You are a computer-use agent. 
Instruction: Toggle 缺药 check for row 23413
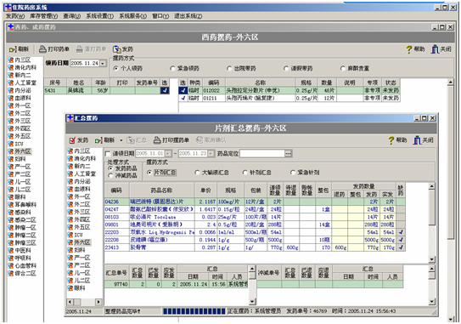(x=401, y=247)
